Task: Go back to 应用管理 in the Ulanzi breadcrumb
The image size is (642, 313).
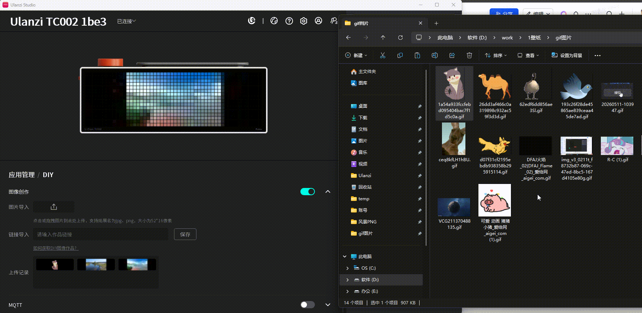Action: coord(22,175)
